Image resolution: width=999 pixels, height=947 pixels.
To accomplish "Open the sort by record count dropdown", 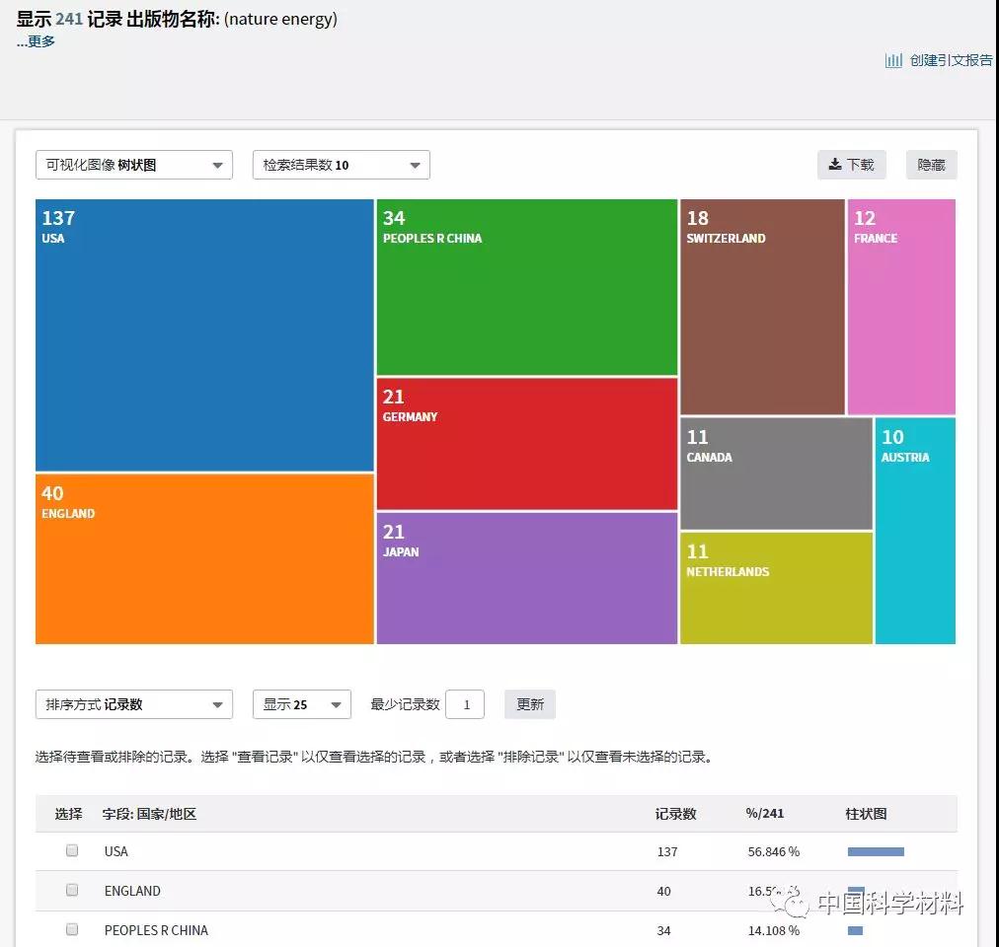I will tap(134, 704).
